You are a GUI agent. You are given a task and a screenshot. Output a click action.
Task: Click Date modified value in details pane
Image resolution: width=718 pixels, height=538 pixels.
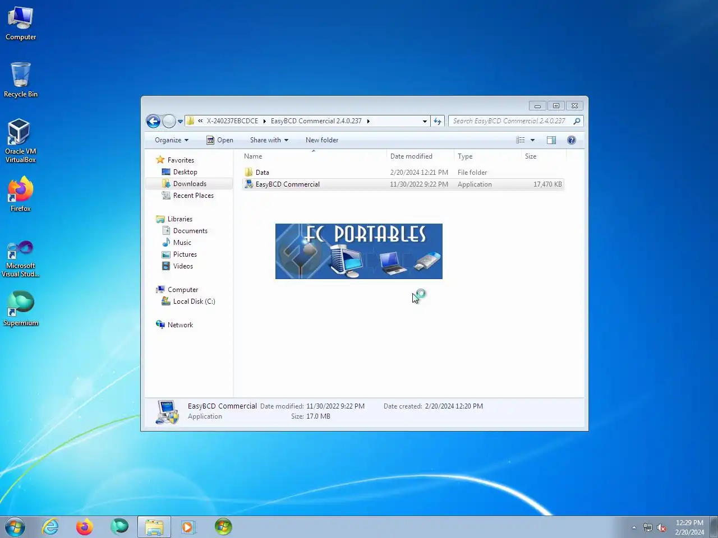pyautogui.click(x=335, y=406)
